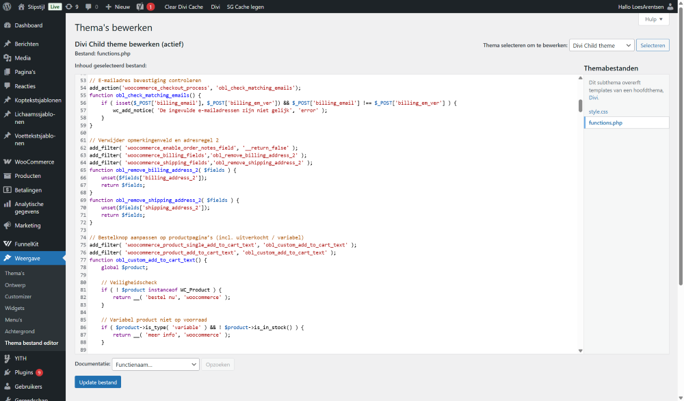
Task: Click the Selecteren button
Action: [x=653, y=45]
